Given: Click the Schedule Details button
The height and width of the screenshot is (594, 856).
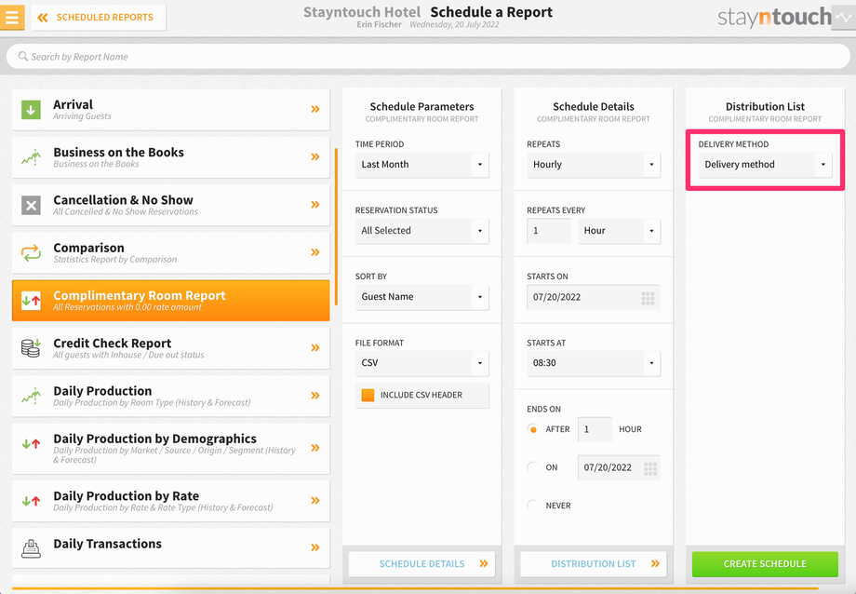Looking at the screenshot, I should click(422, 564).
